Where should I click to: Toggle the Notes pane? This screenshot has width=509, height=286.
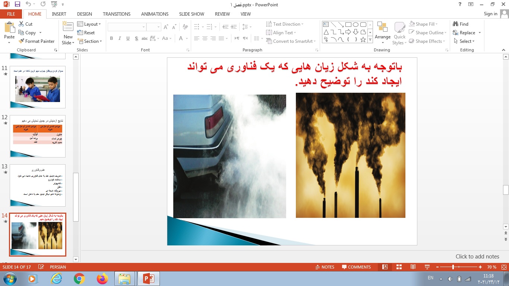click(x=324, y=267)
